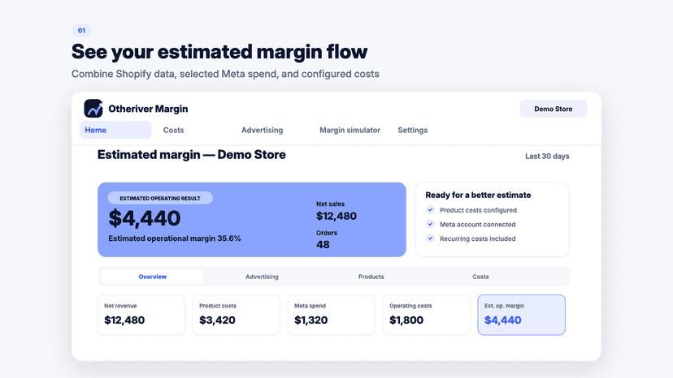Click the Product costs configured checkmark

click(x=430, y=209)
